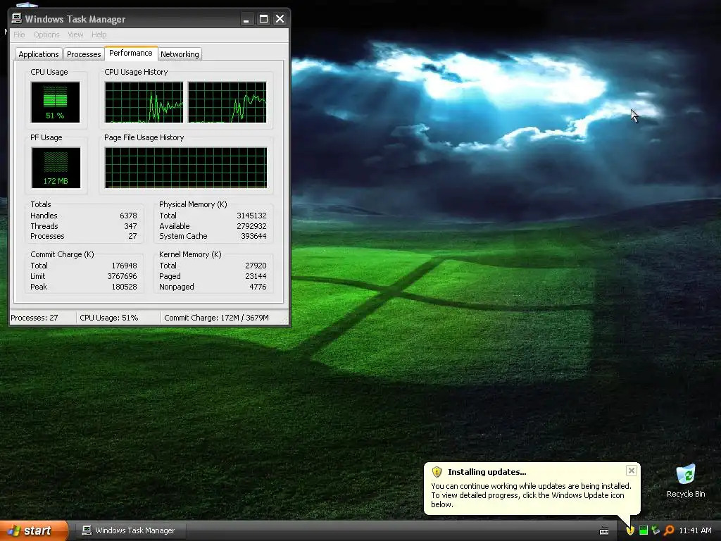Click Commit Charge Total value 176948
The height and width of the screenshot is (541, 721).
[124, 266]
